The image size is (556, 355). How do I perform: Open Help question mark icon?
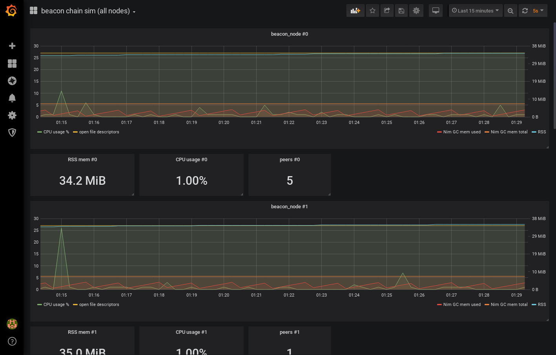pyautogui.click(x=12, y=341)
